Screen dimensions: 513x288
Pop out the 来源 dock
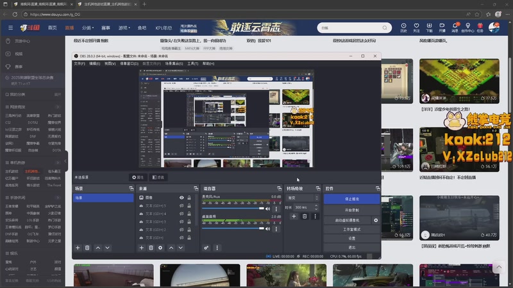(x=196, y=188)
